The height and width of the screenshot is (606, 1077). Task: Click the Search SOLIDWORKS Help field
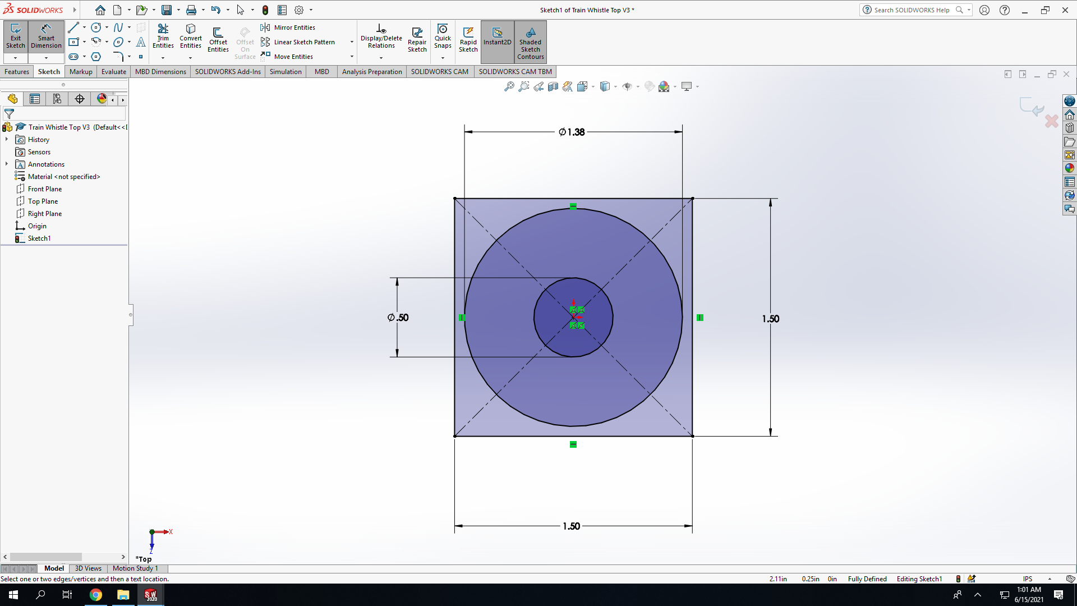(x=912, y=10)
